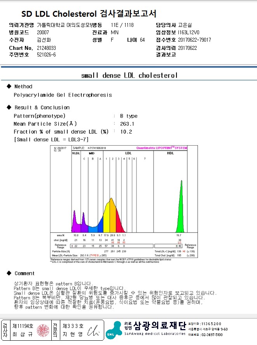Select the resident number '521026-6'

[46, 55]
